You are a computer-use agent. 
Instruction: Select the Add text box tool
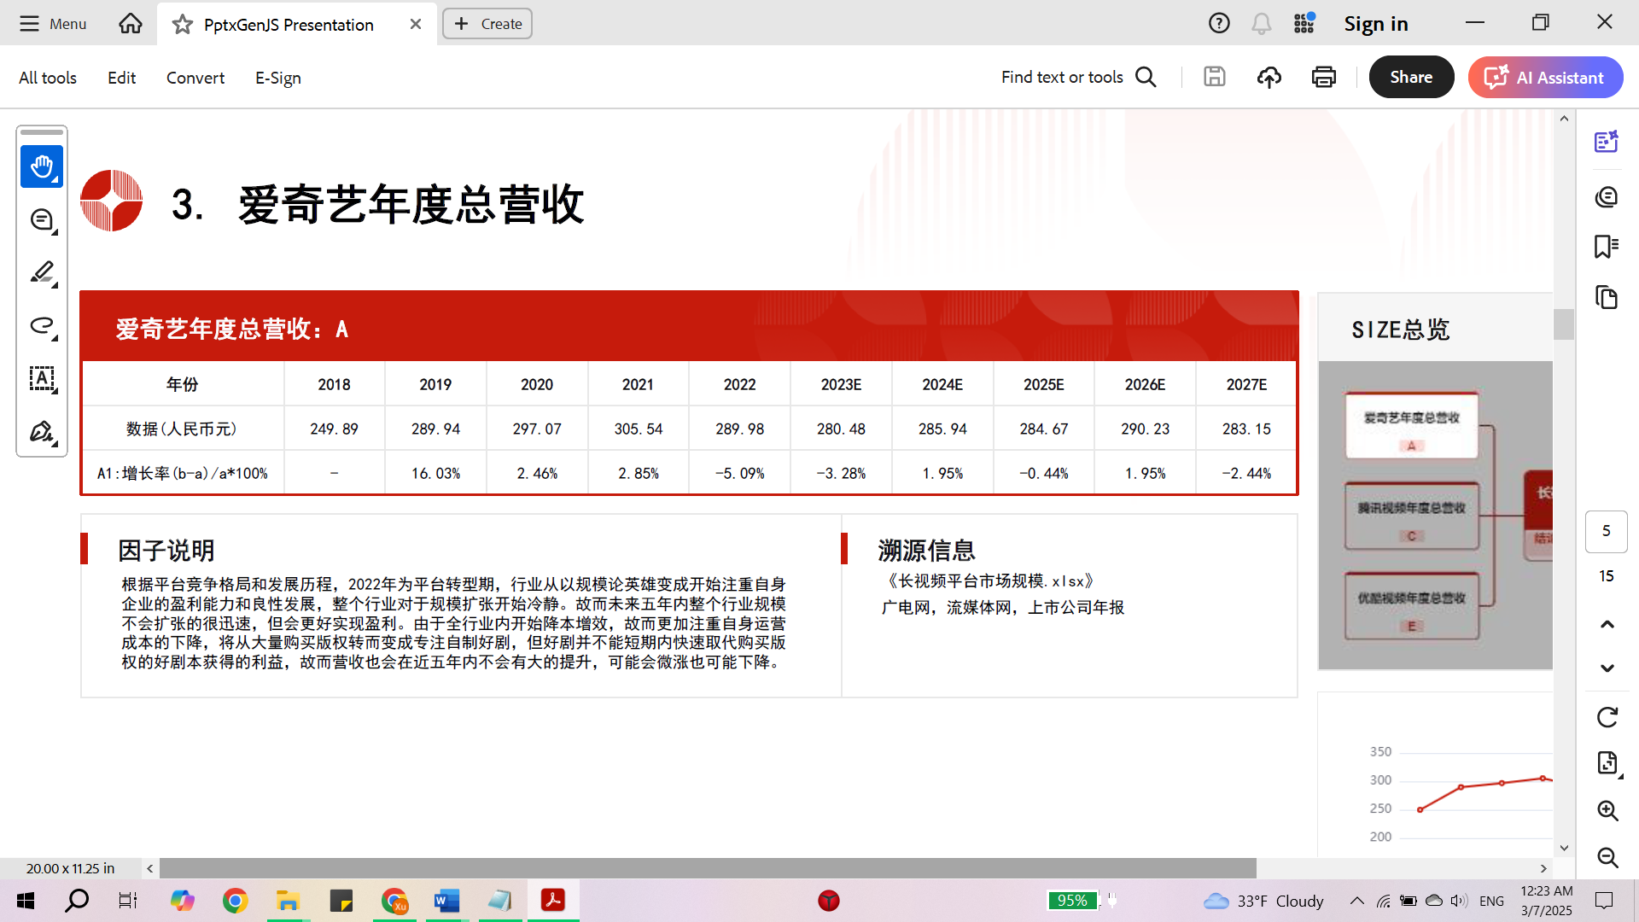42,379
